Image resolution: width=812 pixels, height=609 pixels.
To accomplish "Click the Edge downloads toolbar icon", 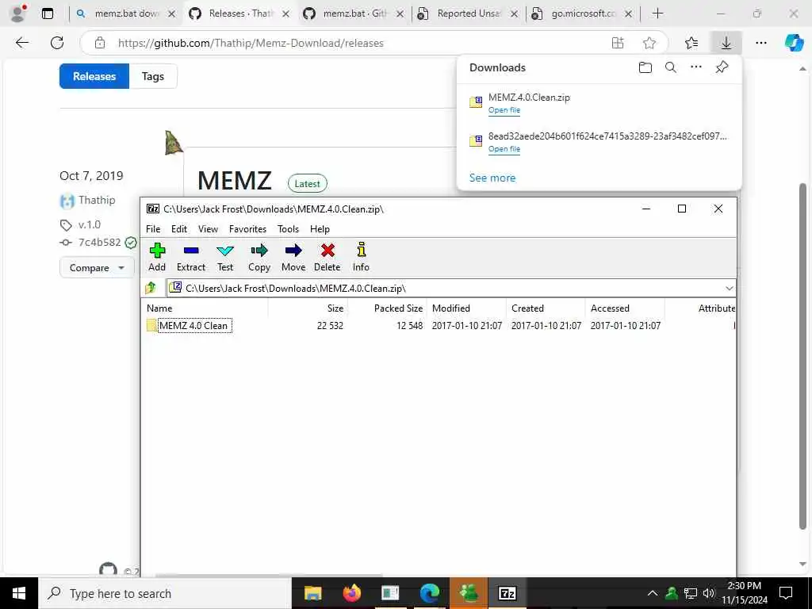I will 726,43.
